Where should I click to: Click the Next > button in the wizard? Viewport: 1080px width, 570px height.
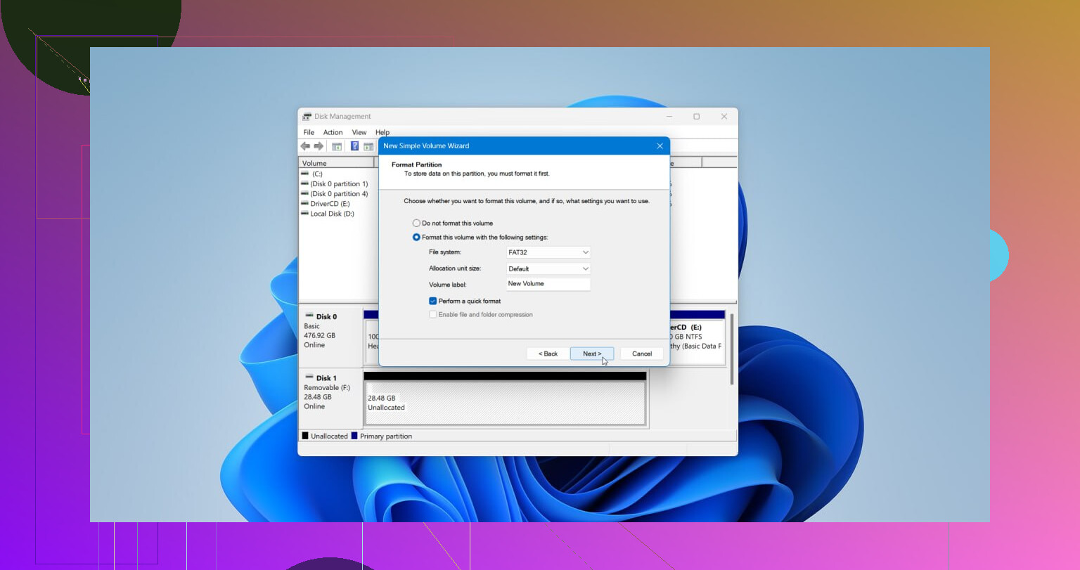coord(592,354)
